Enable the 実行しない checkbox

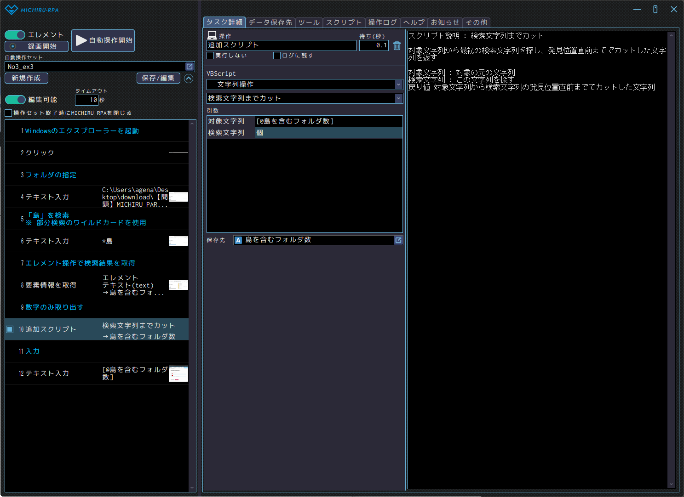click(x=211, y=56)
